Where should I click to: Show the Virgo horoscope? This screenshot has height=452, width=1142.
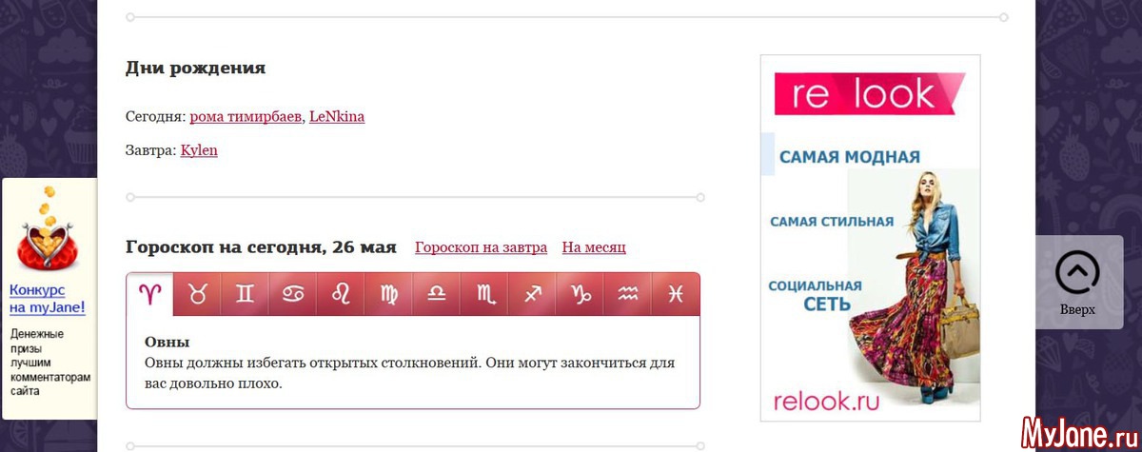pyautogui.click(x=389, y=295)
